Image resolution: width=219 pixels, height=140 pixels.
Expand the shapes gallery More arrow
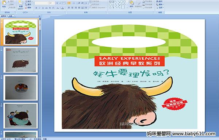pos(127,8)
